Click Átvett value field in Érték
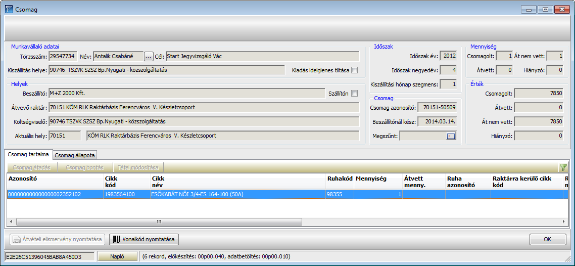 coord(539,108)
